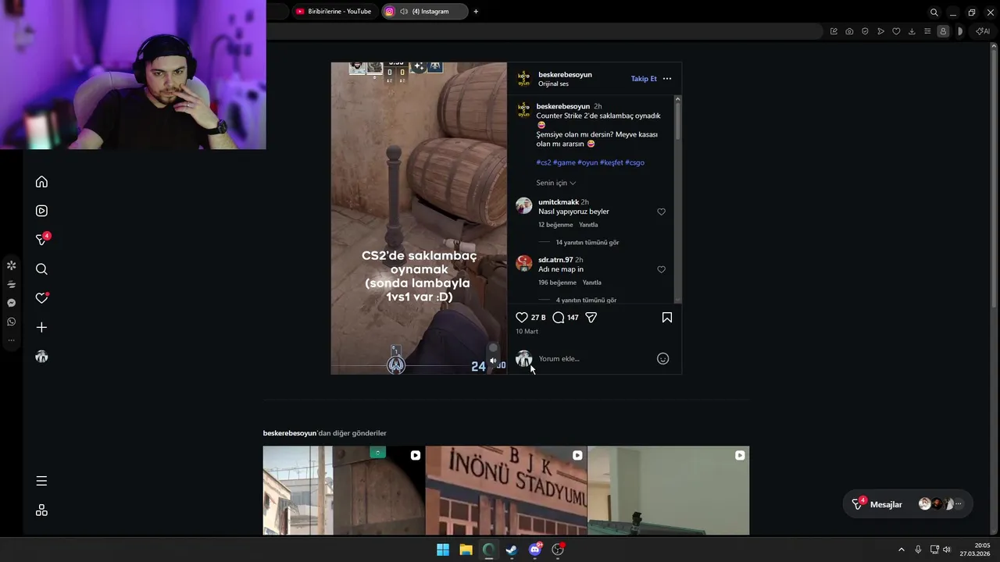1000x562 pixels.
Task: Toggle the half-circle theme icon in toolbar
Action: [x=960, y=31]
